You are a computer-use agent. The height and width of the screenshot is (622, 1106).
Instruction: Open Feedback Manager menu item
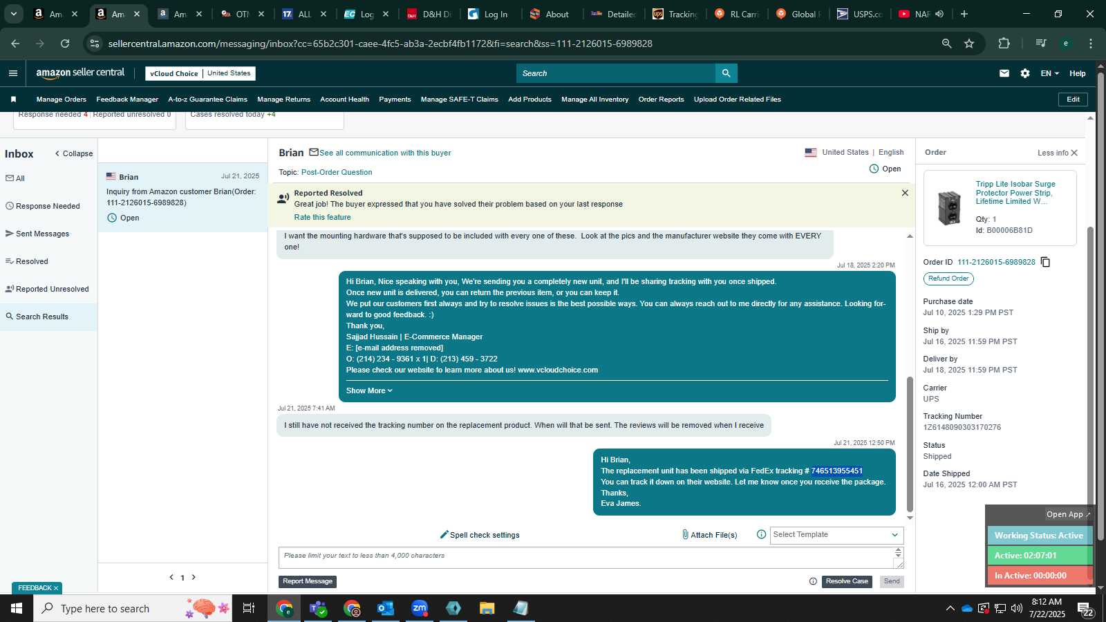[127, 100]
